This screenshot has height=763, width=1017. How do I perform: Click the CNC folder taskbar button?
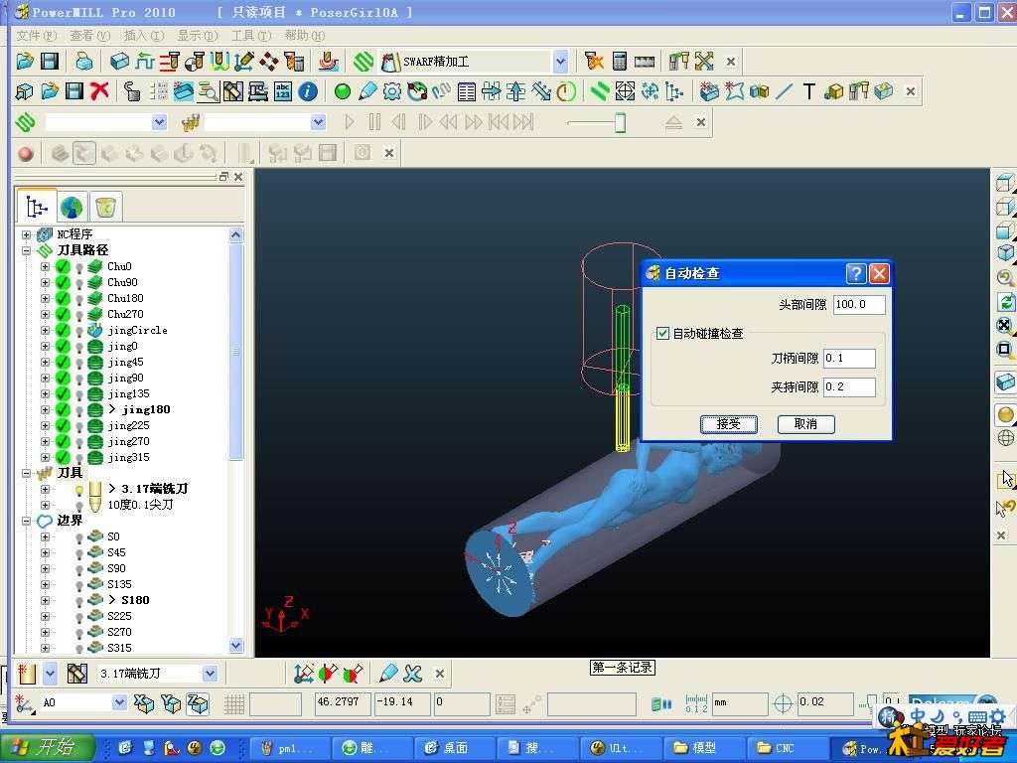(788, 748)
